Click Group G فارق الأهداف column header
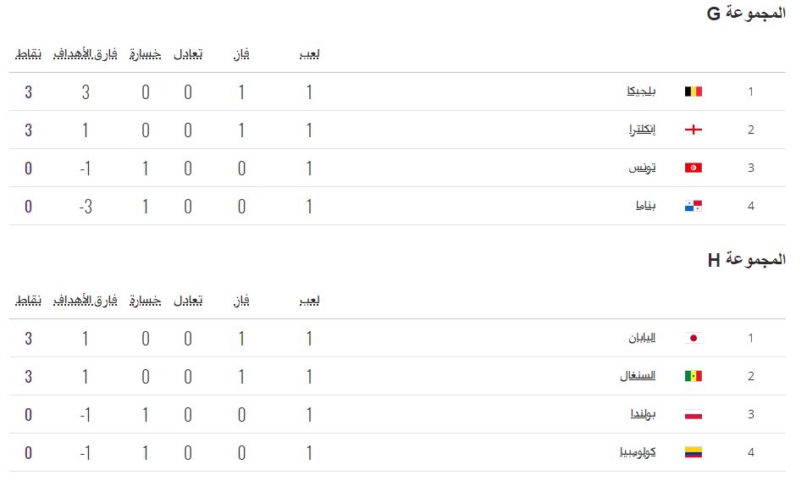807x492 pixels. click(x=86, y=54)
